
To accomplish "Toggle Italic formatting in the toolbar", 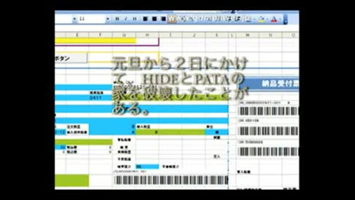I will pyautogui.click(x=126, y=19).
